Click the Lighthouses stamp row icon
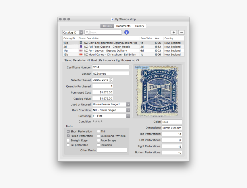This screenshot has height=188, width=247. click(x=81, y=43)
